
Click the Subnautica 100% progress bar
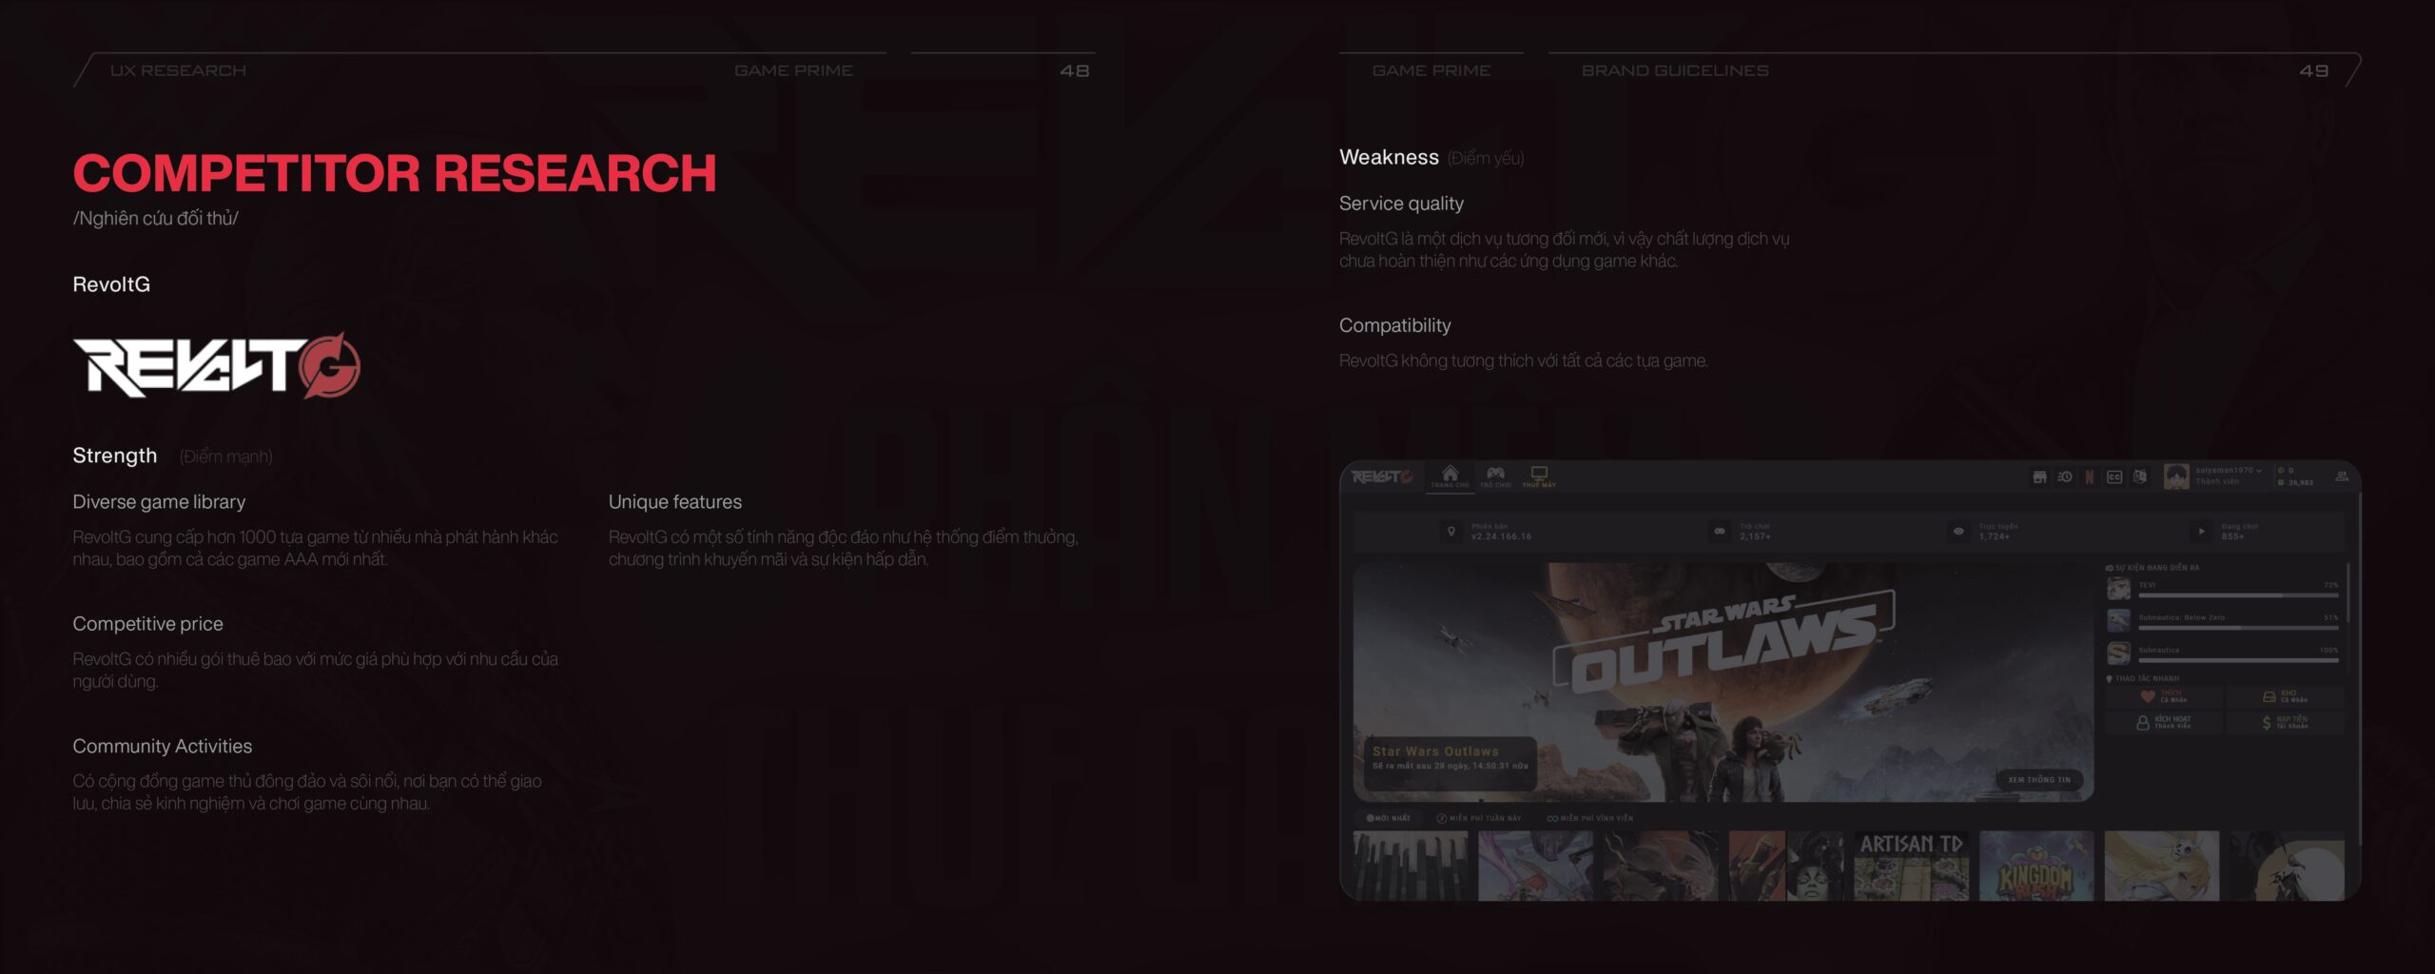point(2238,660)
